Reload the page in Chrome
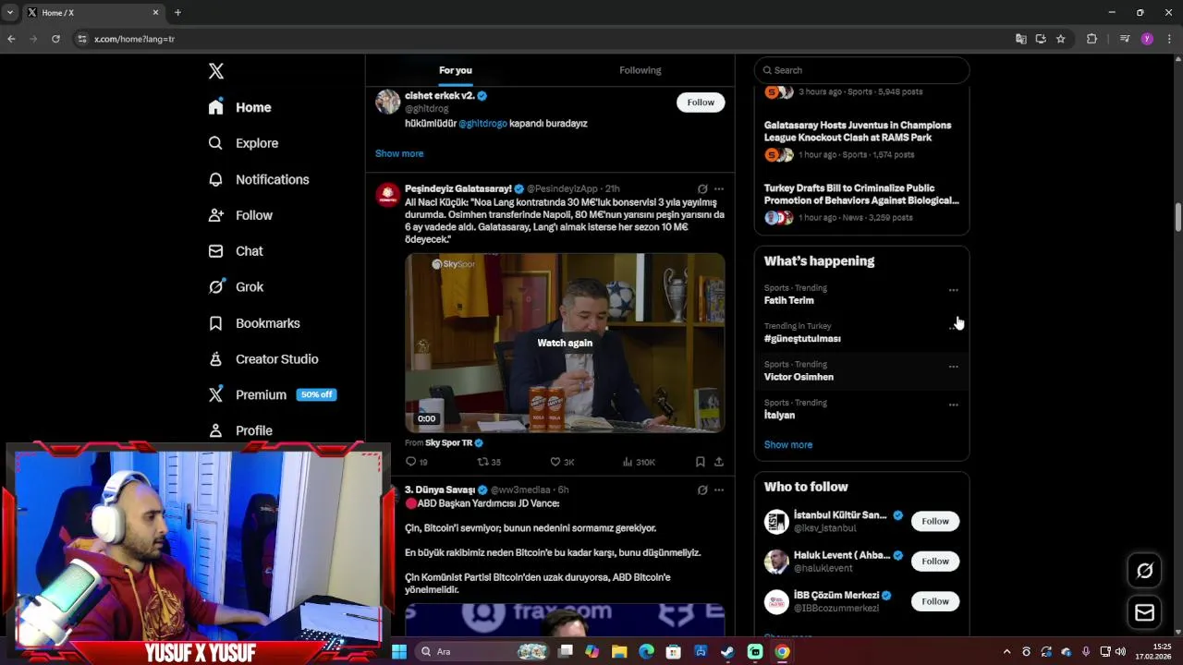This screenshot has width=1183, height=665. click(55, 39)
